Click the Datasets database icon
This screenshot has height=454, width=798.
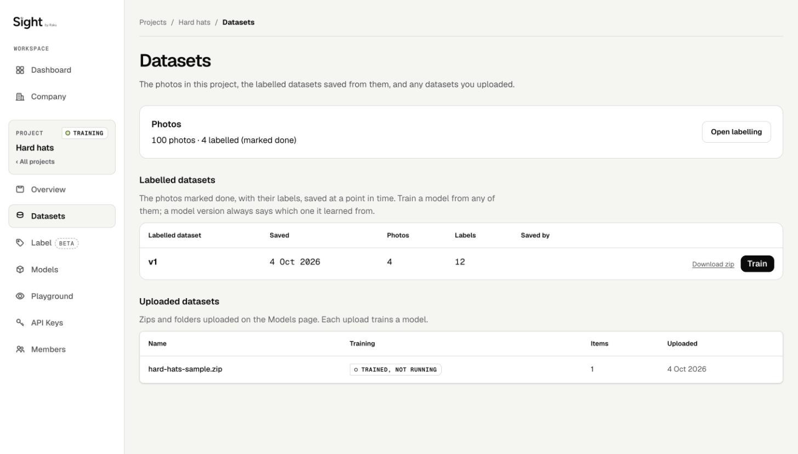[x=20, y=216]
